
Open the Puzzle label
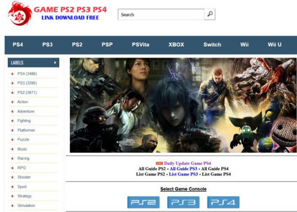click(x=23, y=139)
